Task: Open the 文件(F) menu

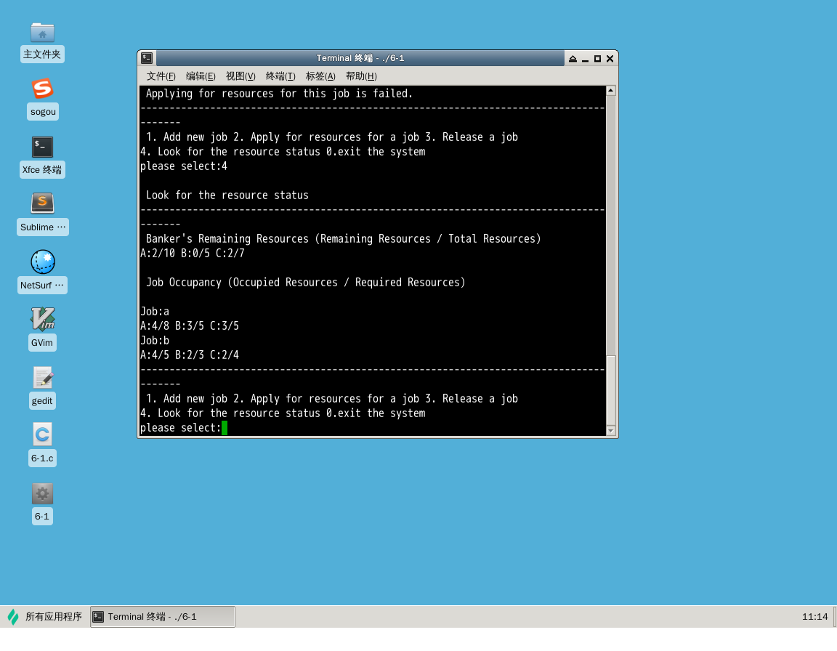Action: (x=161, y=76)
